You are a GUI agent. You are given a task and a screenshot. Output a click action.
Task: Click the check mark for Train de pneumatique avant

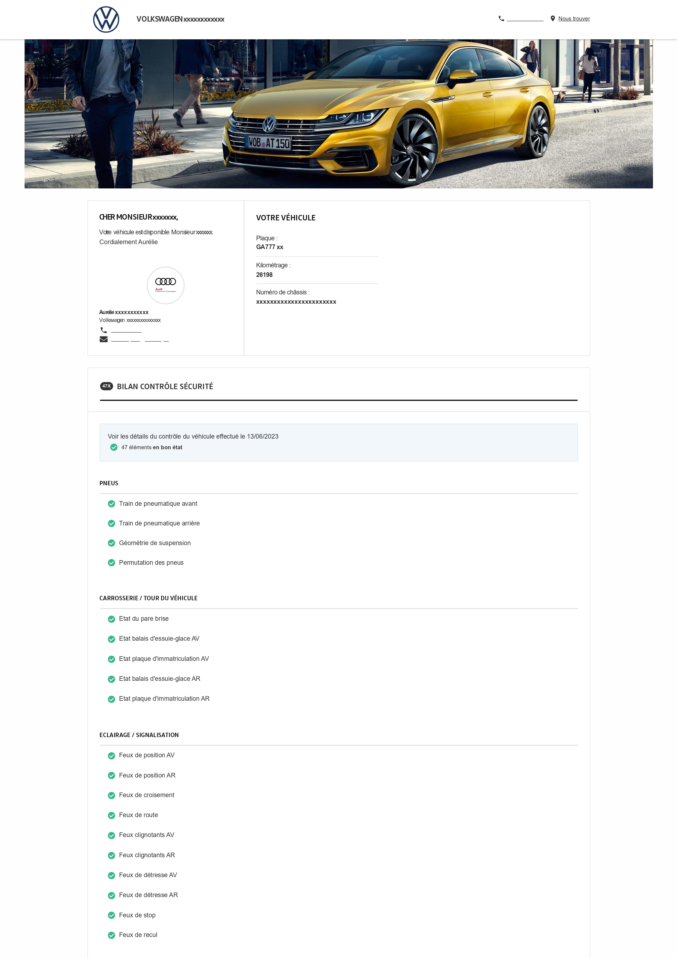tap(111, 504)
